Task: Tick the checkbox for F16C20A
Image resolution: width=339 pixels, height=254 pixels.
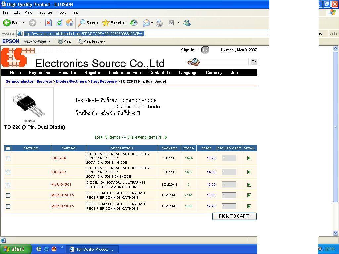Action: point(8,158)
